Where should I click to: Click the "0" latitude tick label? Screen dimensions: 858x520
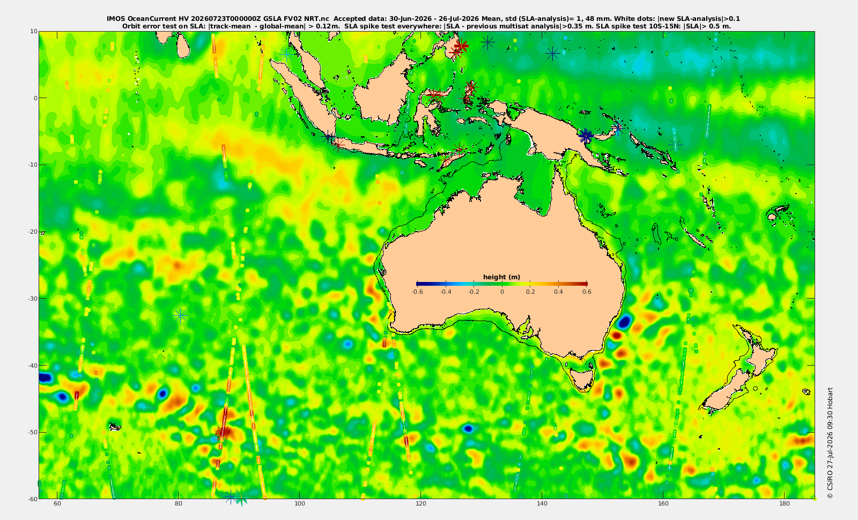coord(35,98)
